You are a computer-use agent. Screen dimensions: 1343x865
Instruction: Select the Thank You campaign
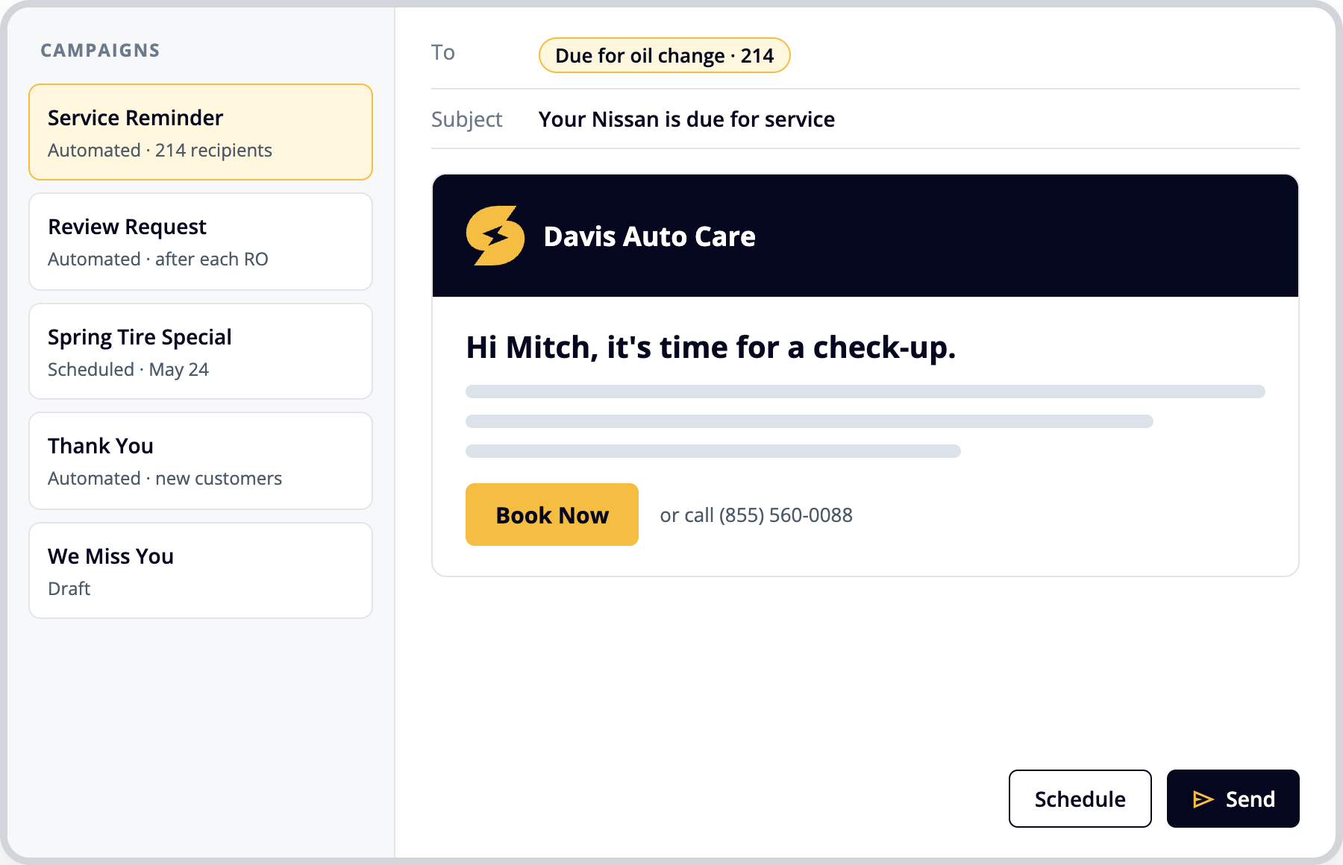[201, 461]
